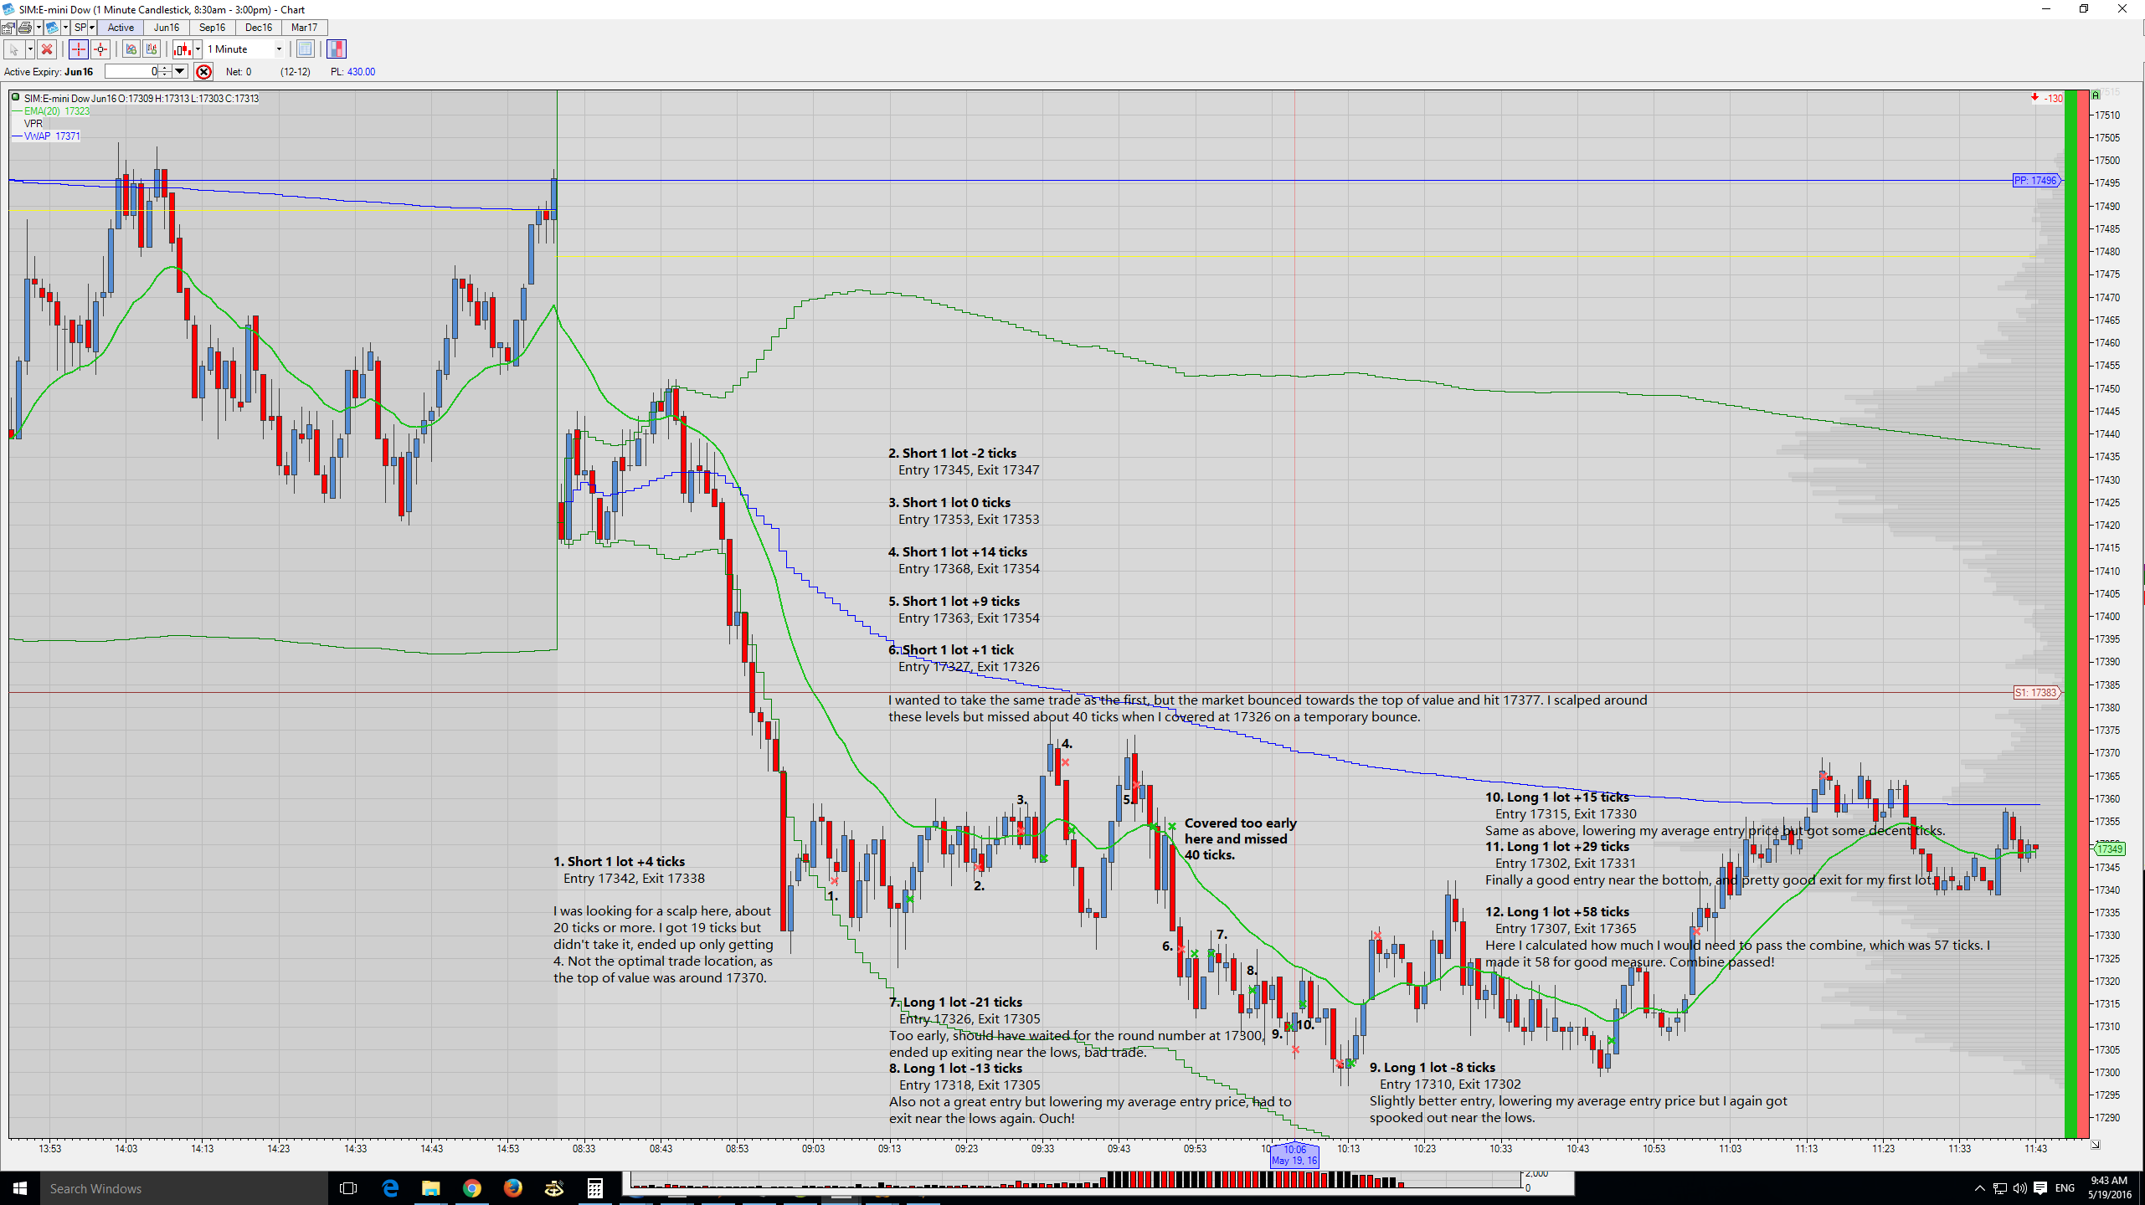Click the ENG language indicator
The width and height of the screenshot is (2145, 1205).
click(x=2065, y=1188)
